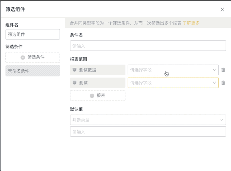Focus the 默认值 请输入 text field
Viewport: 231px width, 171px height.
coord(148,132)
